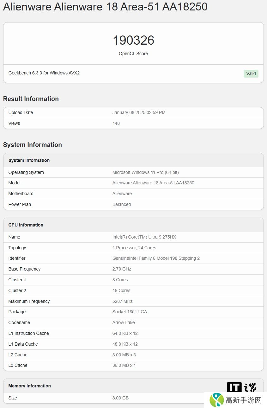Click the Codename value Arrow Lake
The image size is (267, 408).
click(124, 322)
